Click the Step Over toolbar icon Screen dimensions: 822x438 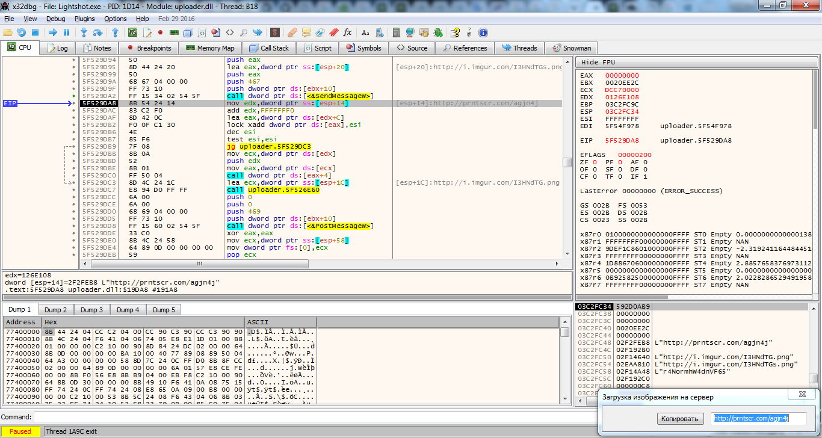[x=97, y=32]
